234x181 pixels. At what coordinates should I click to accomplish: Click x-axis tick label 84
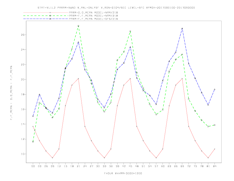pos(214,166)
